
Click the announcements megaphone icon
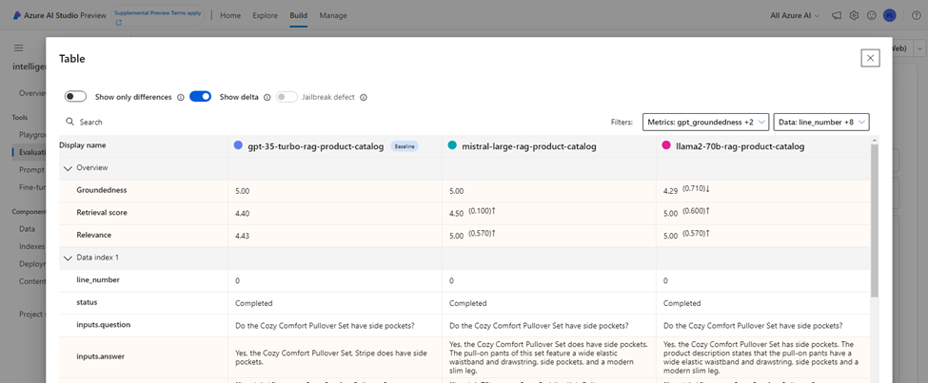[x=837, y=15]
